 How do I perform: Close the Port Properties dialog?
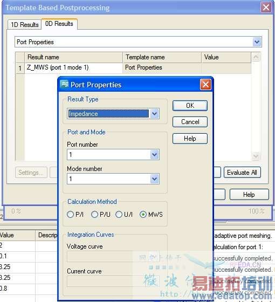coord(205,84)
